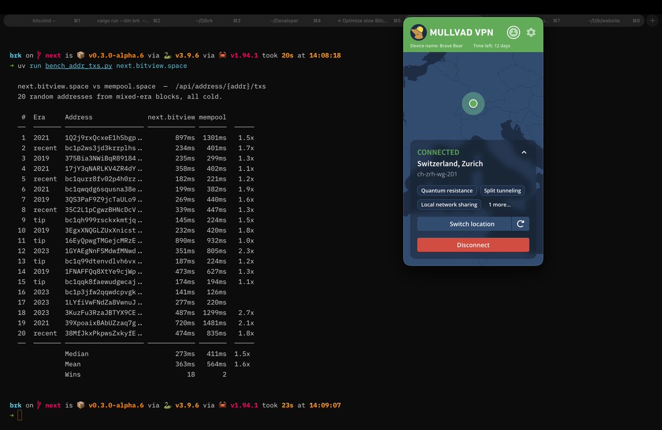Click 'Switzerland, Zurich' location text

[450, 164]
